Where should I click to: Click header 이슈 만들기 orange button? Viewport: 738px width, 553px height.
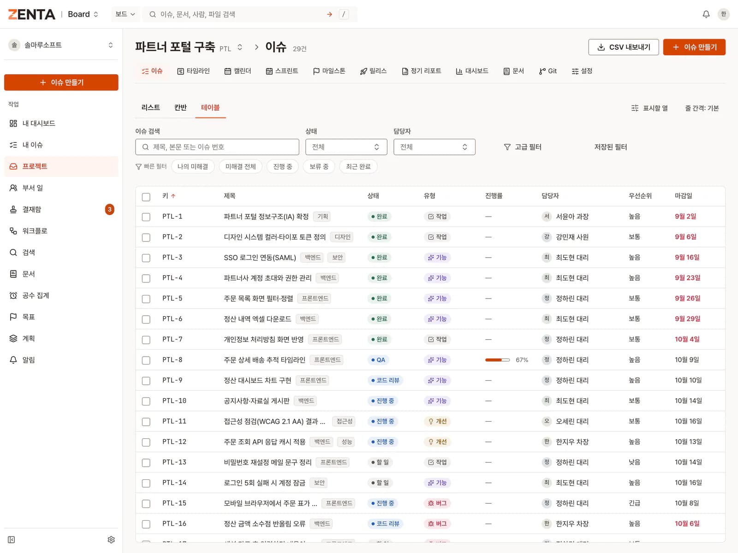coord(694,47)
